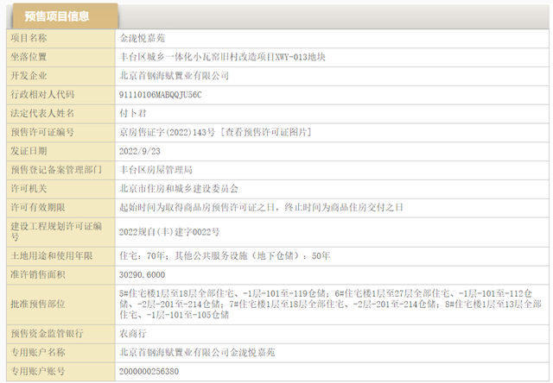Screen dimensions: 553x383
Task: Select planning permit 2022规自(丰)建字0022号
Action: 169,232
